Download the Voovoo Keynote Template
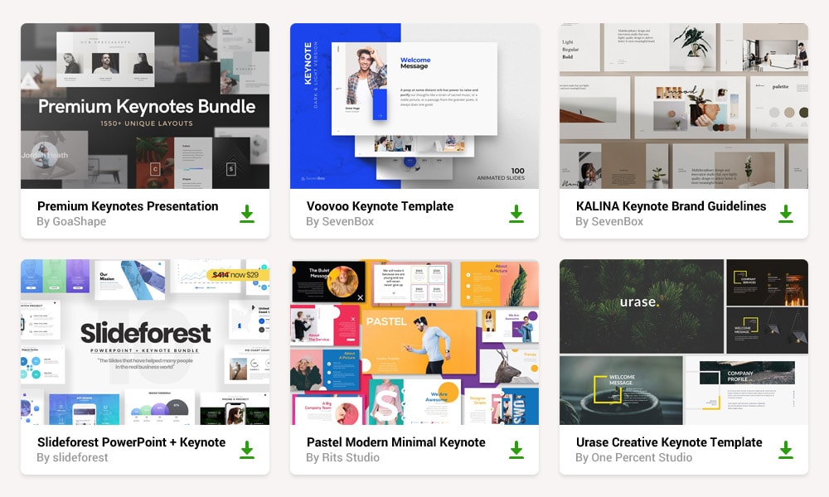Viewport: 829px width, 497px height. (516, 214)
